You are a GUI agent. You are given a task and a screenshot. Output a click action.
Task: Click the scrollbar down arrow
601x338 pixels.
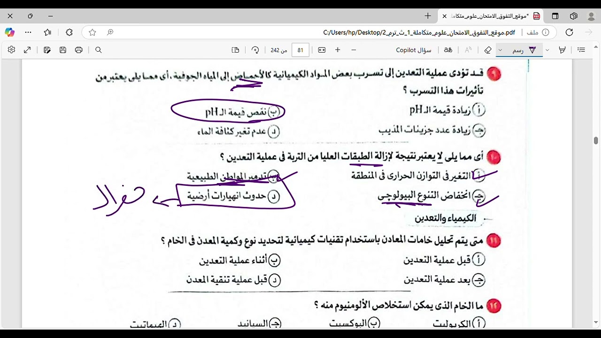[x=596, y=323]
